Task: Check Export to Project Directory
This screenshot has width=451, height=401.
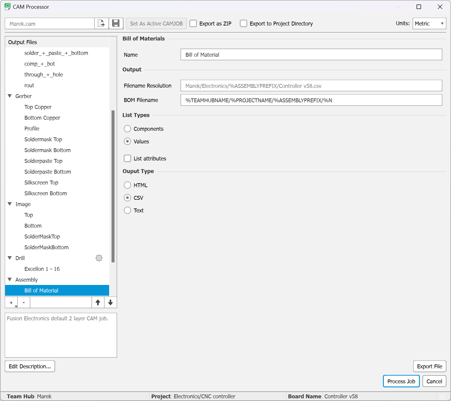Action: (x=243, y=23)
